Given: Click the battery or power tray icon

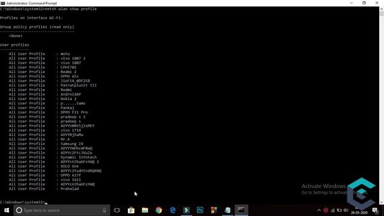Looking at the screenshot, I should pyautogui.click(x=339, y=210).
